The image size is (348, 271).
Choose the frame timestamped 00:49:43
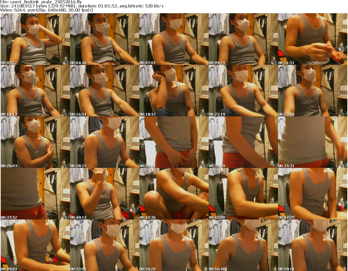(x=35, y=245)
